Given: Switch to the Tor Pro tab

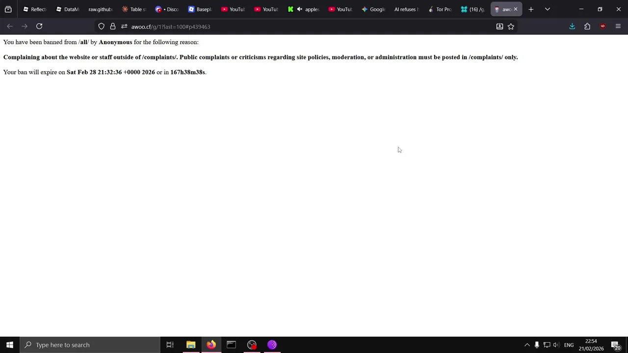Looking at the screenshot, I should 440,9.
